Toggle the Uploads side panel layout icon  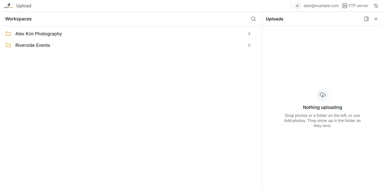click(x=366, y=19)
